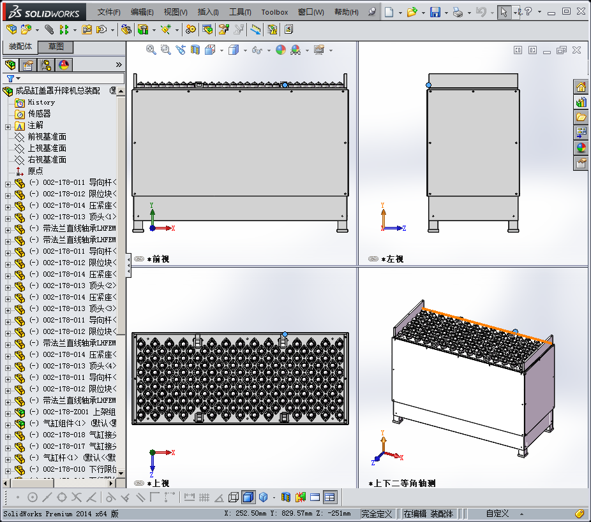Click Section View icon in heads-up toolbar
The width and height of the screenshot is (591, 522).
pos(195,50)
